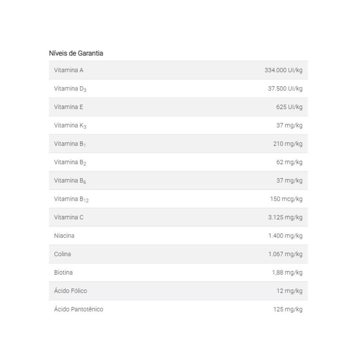Select the Ácido Pantotênico label
Image resolution: width=357 pixels, height=357 pixels.
tap(79, 309)
